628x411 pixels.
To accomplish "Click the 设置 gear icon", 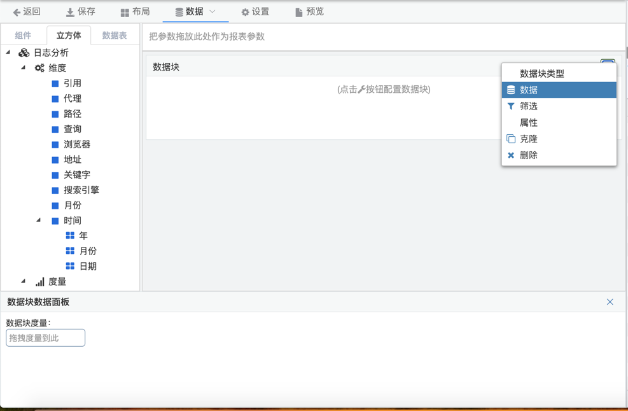I will point(245,12).
